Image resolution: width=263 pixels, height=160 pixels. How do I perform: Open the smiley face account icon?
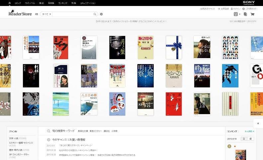click(236, 14)
